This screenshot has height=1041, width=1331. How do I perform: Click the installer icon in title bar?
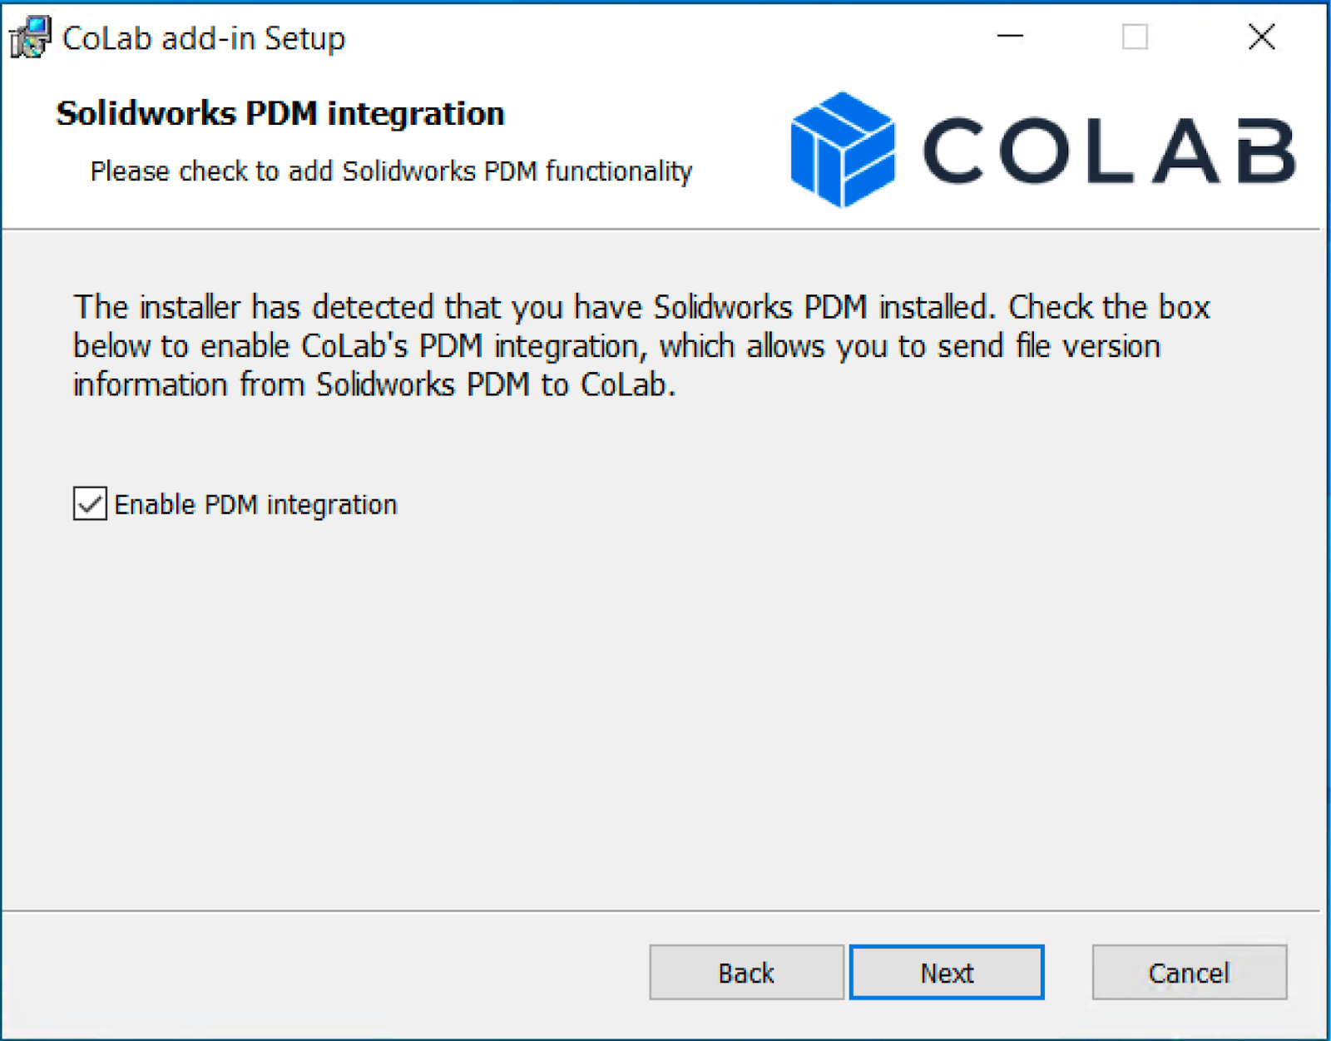click(30, 37)
